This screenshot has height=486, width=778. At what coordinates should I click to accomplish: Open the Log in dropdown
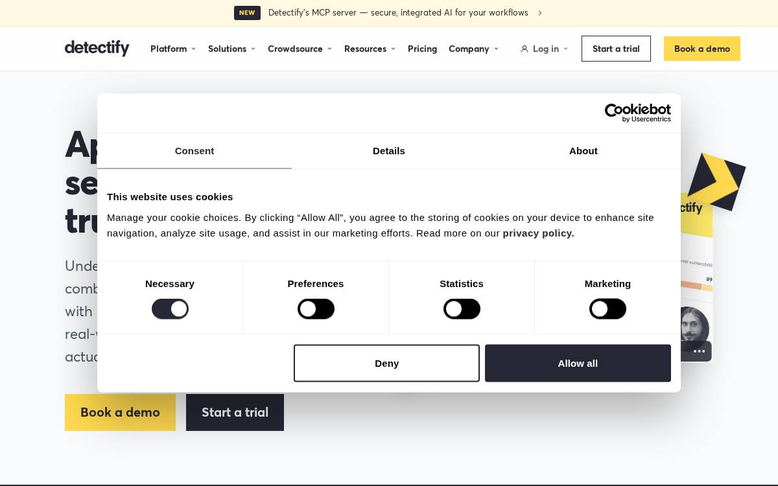(x=545, y=49)
